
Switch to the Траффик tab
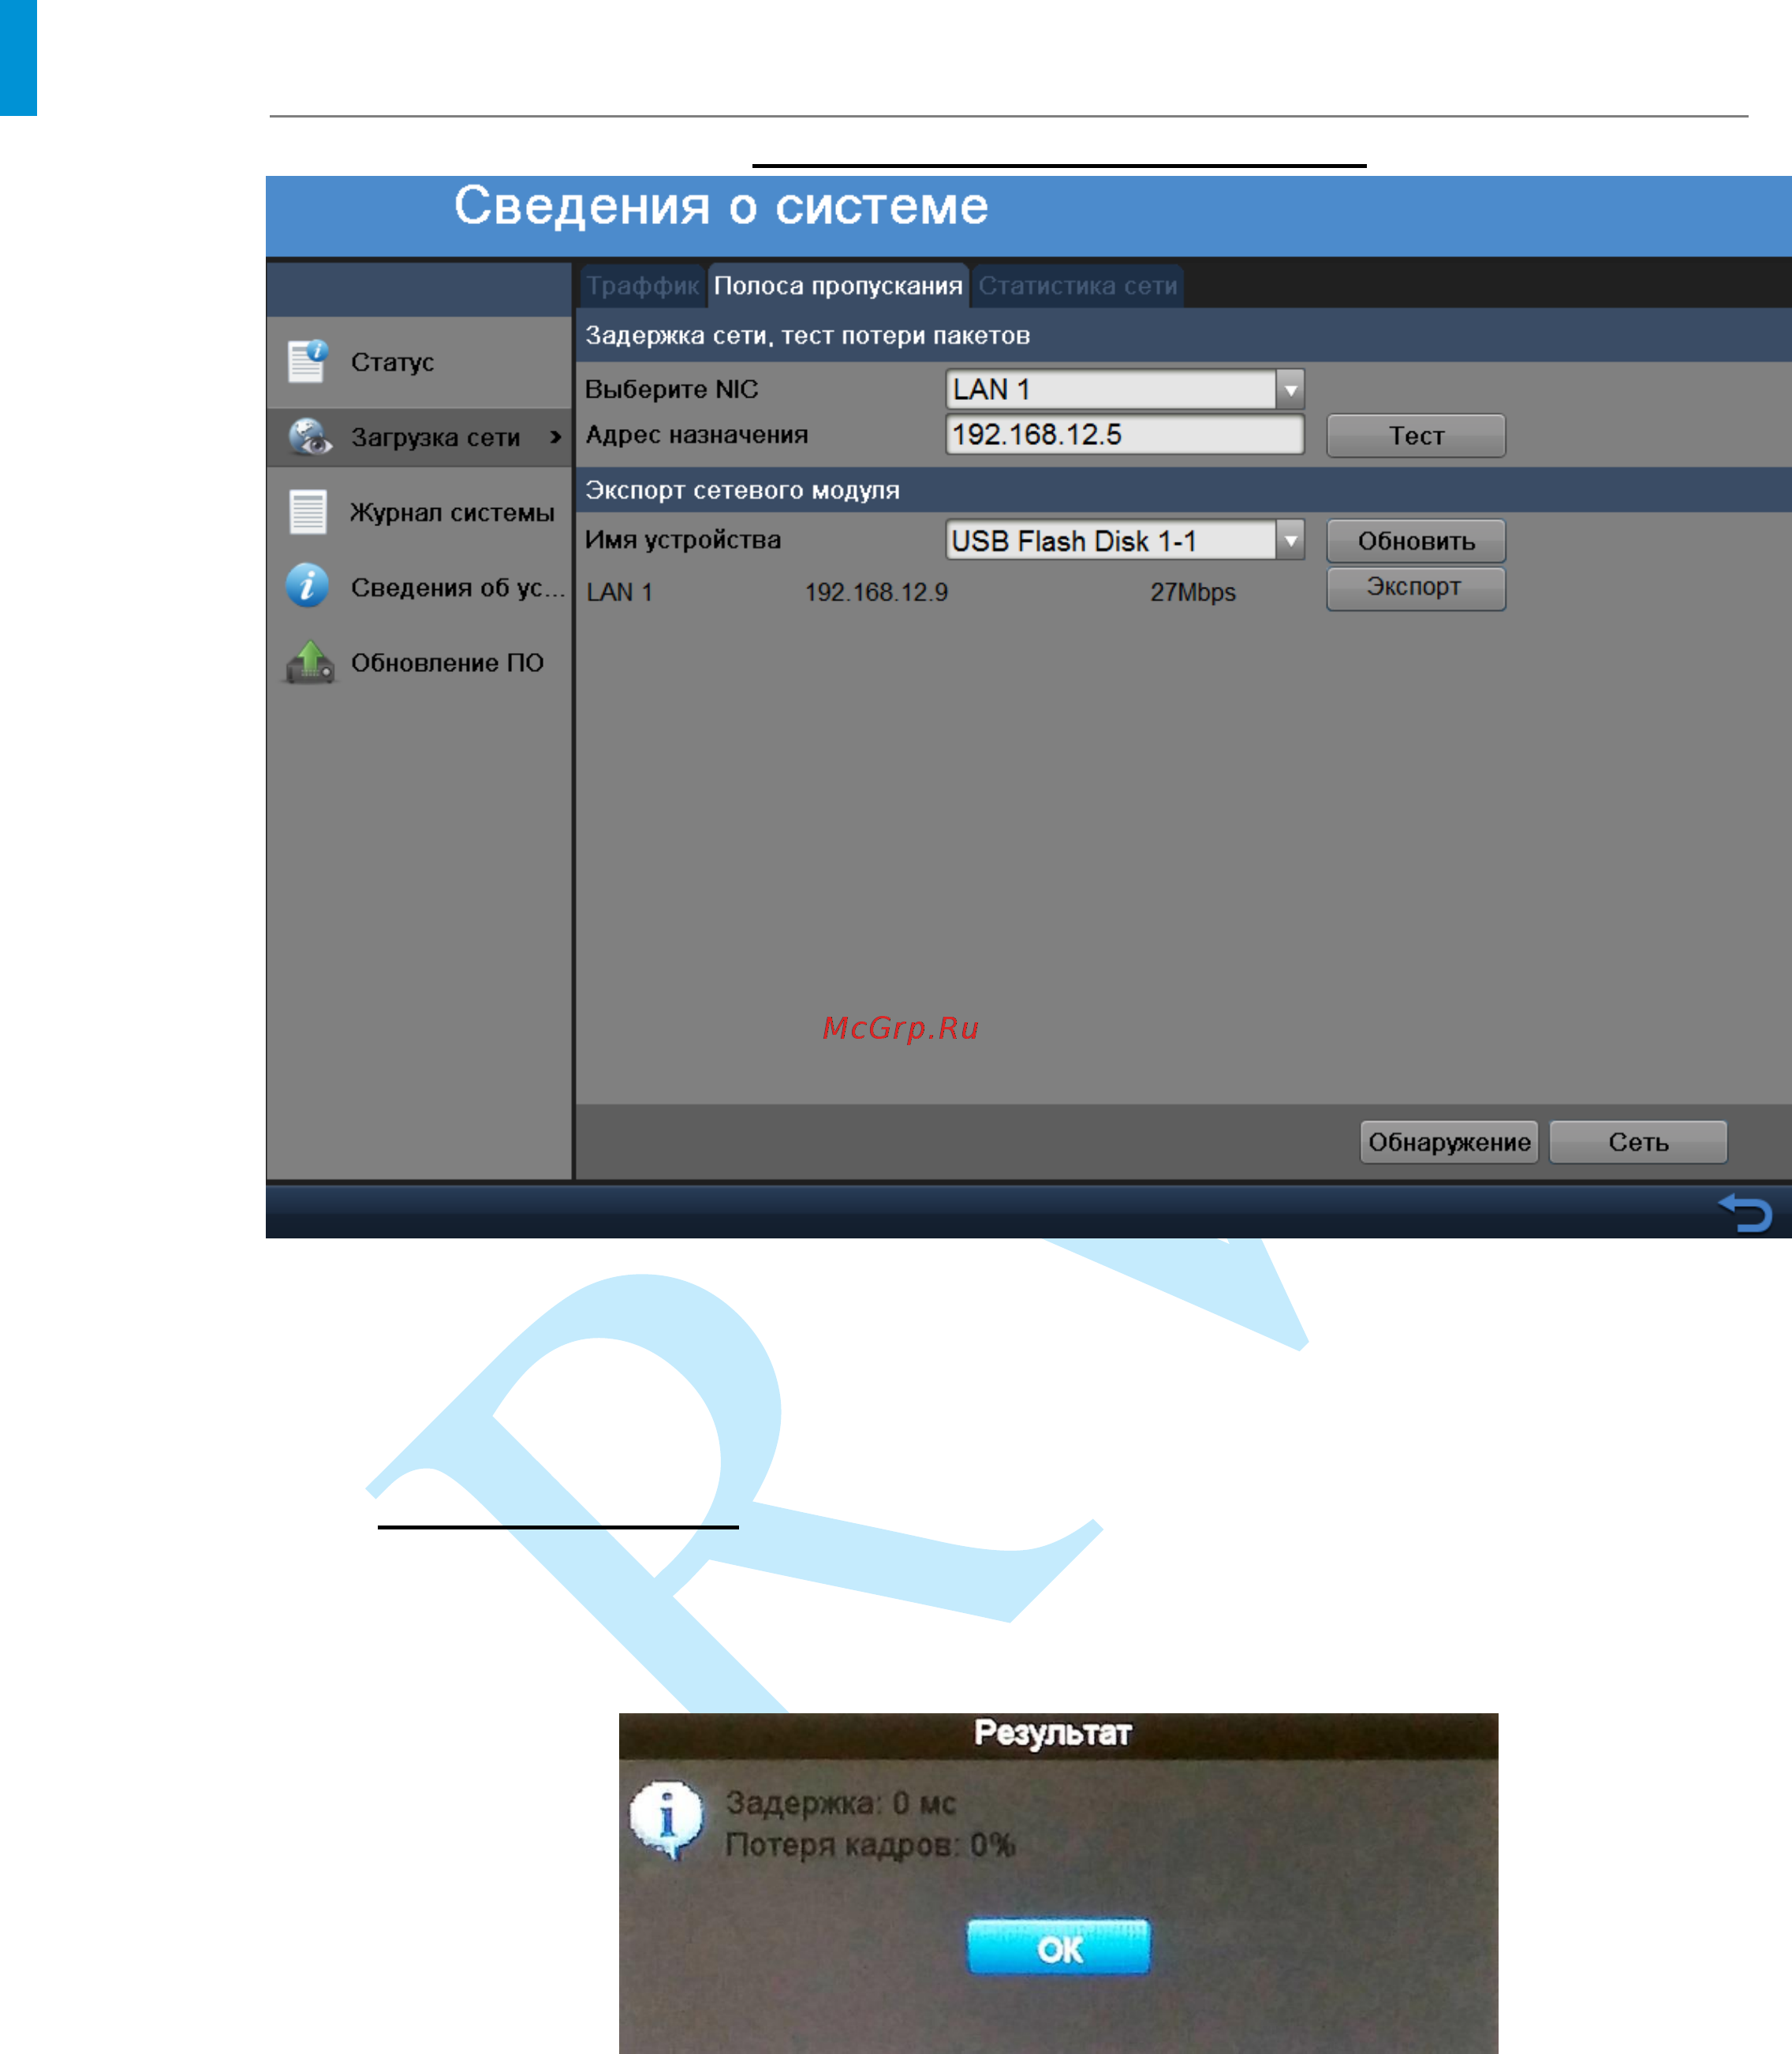tap(642, 286)
